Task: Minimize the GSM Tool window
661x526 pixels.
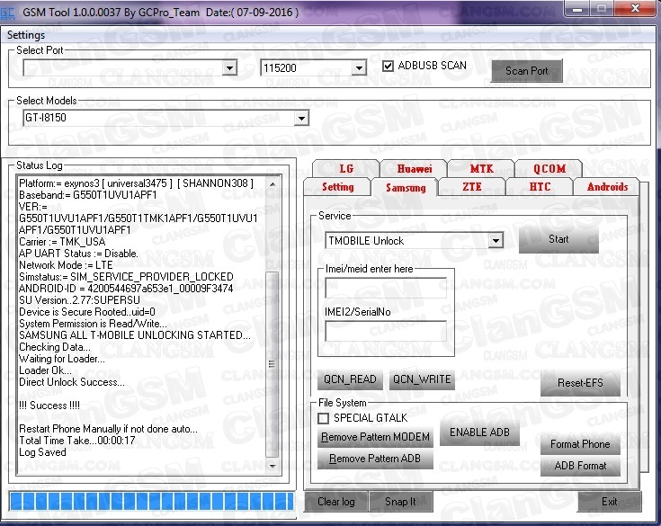Action: (577, 9)
